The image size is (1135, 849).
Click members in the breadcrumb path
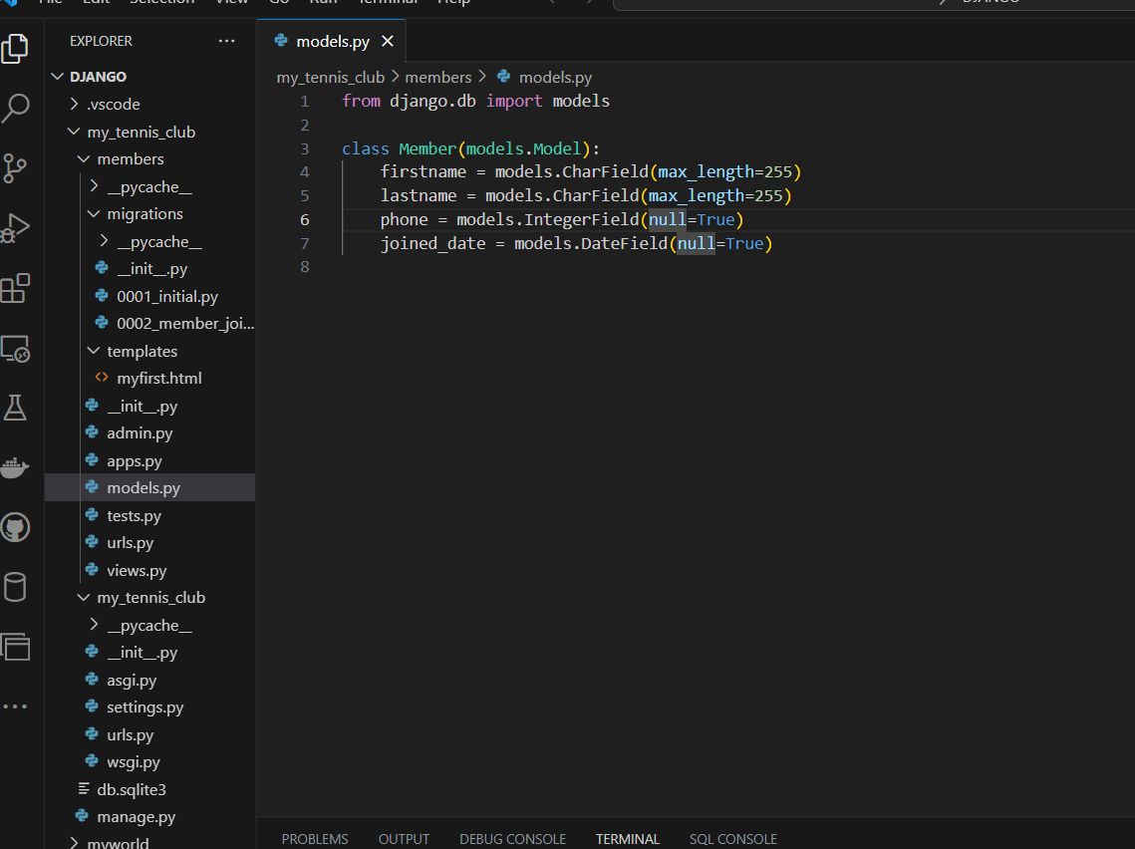437,77
